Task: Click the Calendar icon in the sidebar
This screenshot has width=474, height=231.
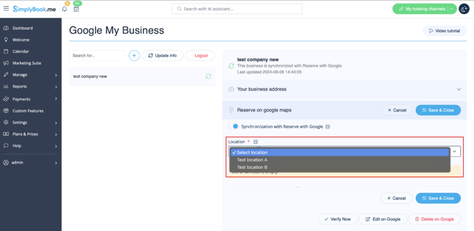Action: click(6, 51)
